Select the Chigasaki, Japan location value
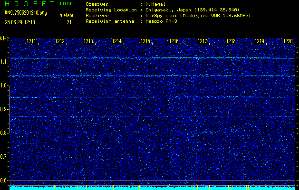299x190 pixels. 193,9
